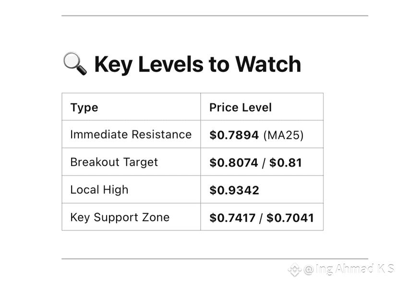Click the Binance logo in watermark

coord(295,270)
